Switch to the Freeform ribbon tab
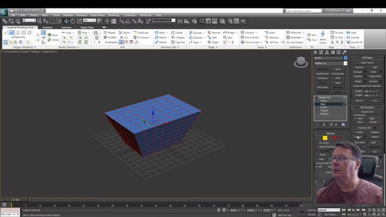The width and height of the screenshot is (386, 217). point(48,27)
